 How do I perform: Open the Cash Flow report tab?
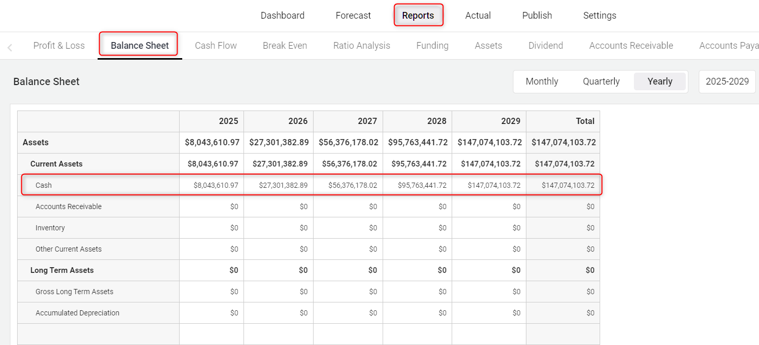click(215, 46)
